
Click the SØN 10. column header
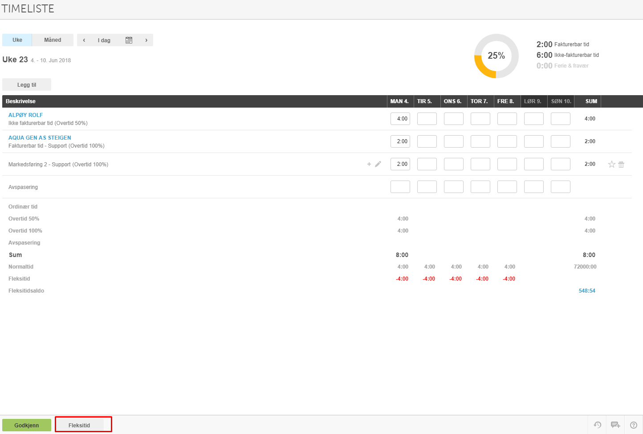pos(561,101)
